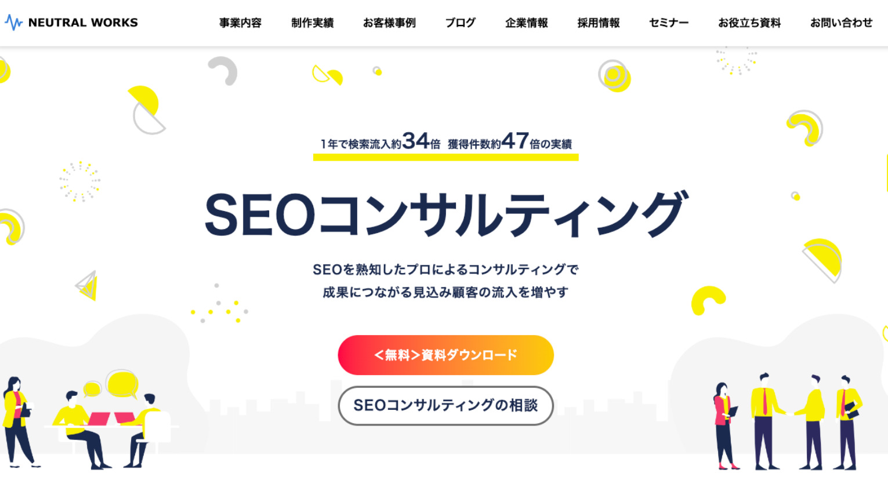
Task: Click the ＜無料＞資料ダウンロード button
Action: tap(445, 355)
